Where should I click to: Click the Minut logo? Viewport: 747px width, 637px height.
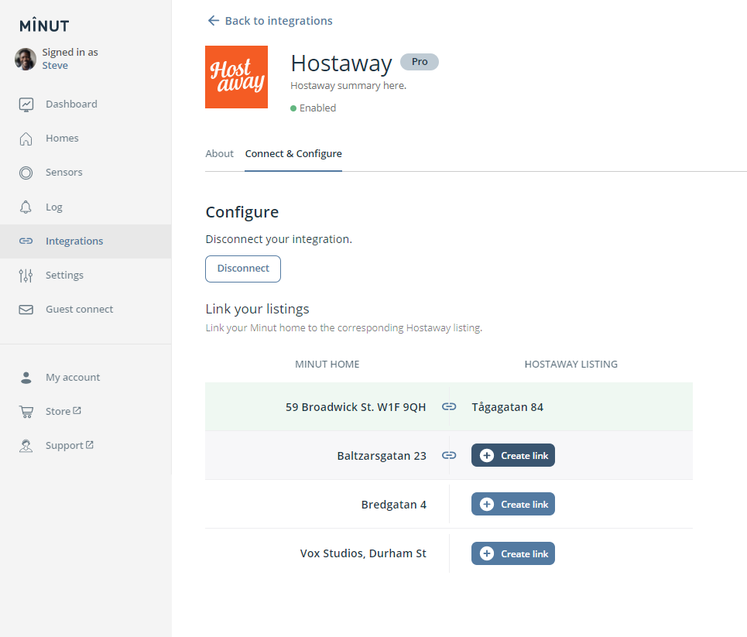(44, 26)
